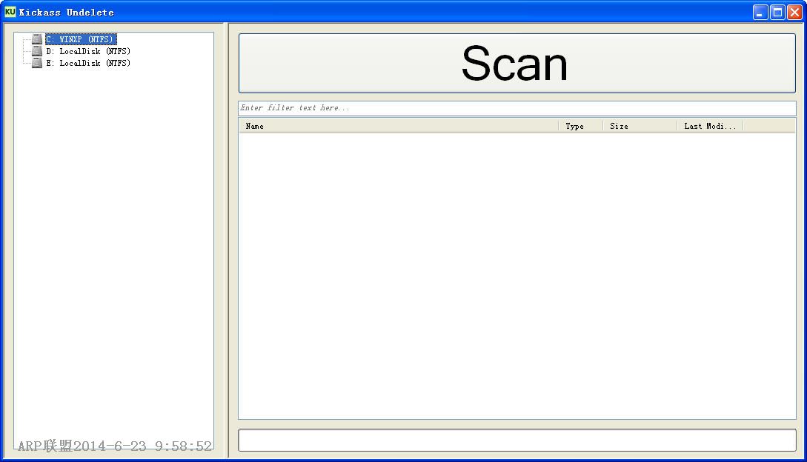The height and width of the screenshot is (462, 807).
Task: Focus the 'Enter filter text here' field
Action: tap(517, 108)
